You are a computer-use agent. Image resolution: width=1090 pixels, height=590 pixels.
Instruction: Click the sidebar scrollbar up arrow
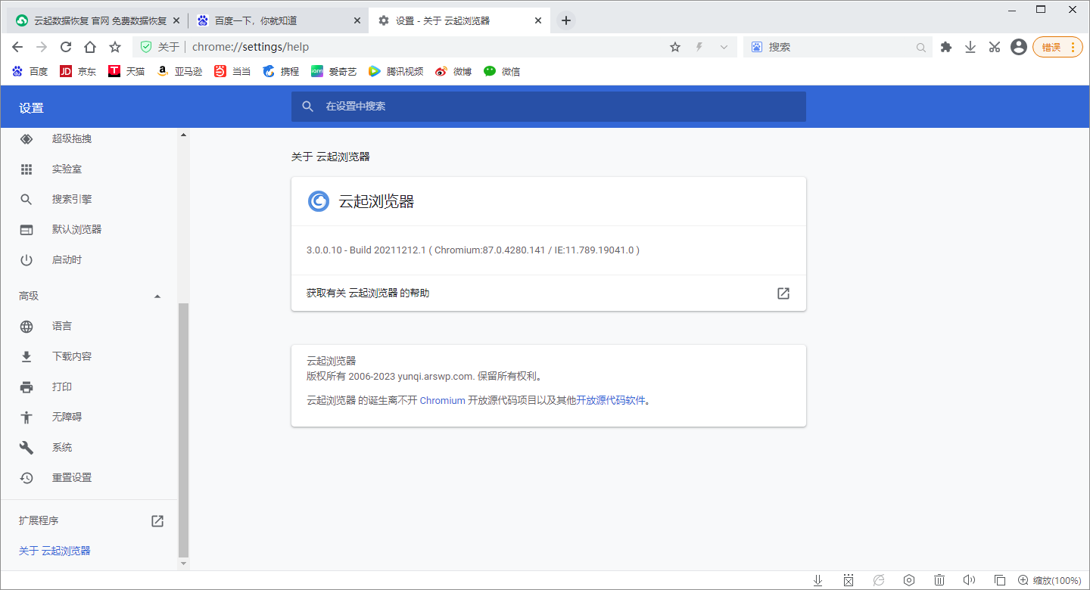183,135
